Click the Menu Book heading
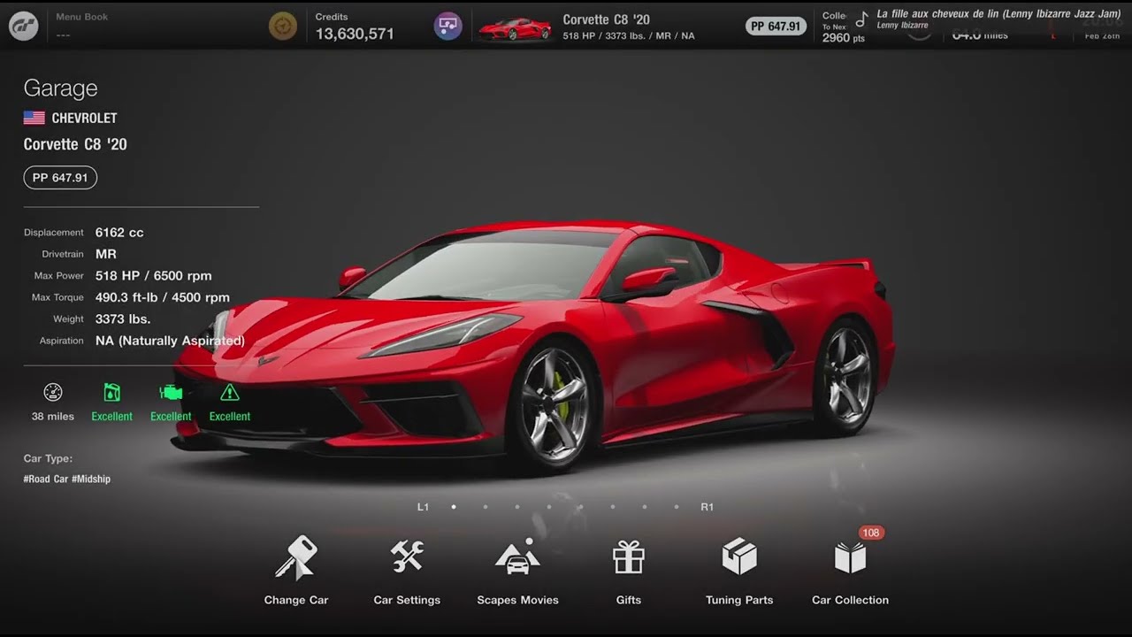Screen dimensions: 1132x637 coord(81,17)
